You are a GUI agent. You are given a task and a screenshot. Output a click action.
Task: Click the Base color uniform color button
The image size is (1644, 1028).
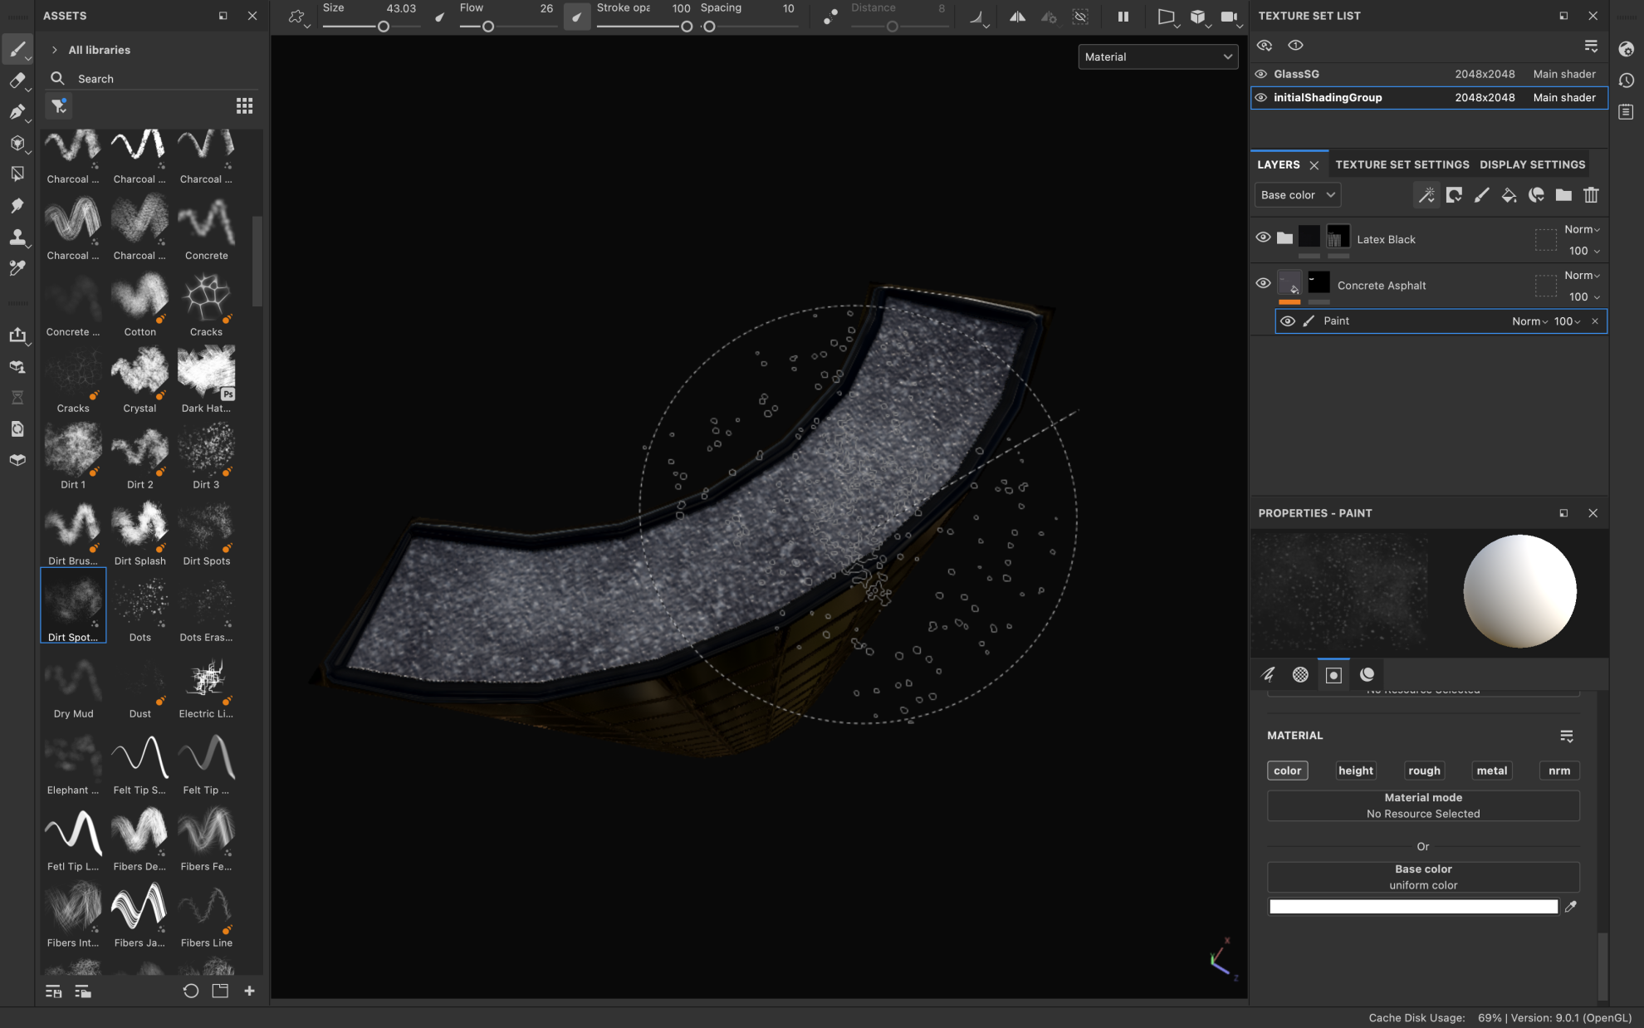(x=1422, y=876)
